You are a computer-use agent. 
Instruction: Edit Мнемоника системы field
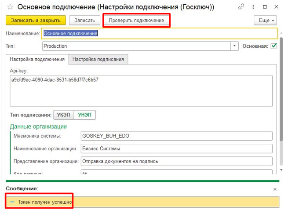176,136
